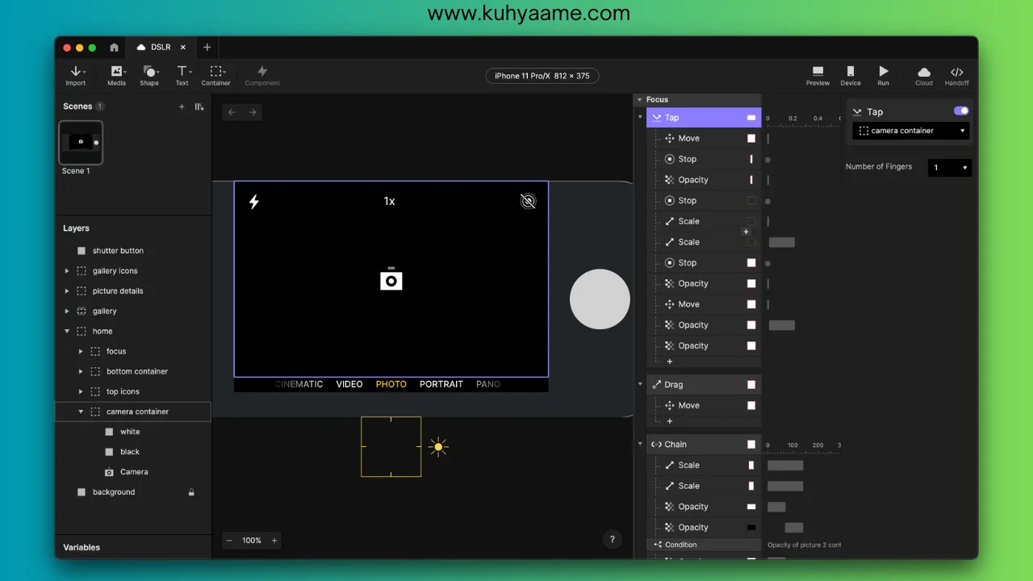Image resolution: width=1033 pixels, height=581 pixels.
Task: Run the prototype
Action: tap(884, 76)
